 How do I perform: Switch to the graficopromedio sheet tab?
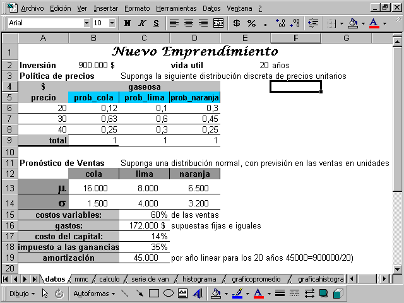[x=256, y=279]
